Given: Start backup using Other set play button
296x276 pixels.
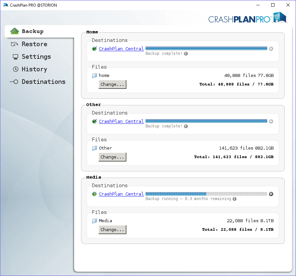Looking at the screenshot, I should click(271, 121).
